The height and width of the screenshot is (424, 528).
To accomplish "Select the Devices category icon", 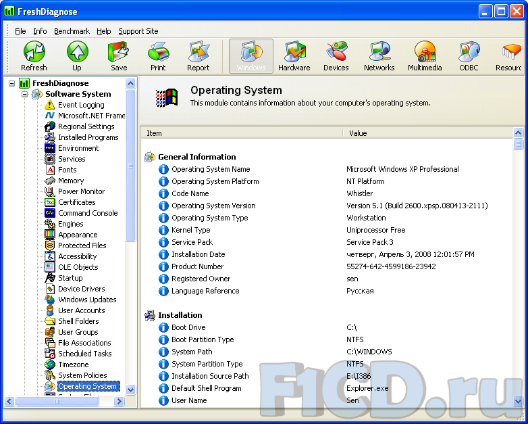I will tap(336, 56).
